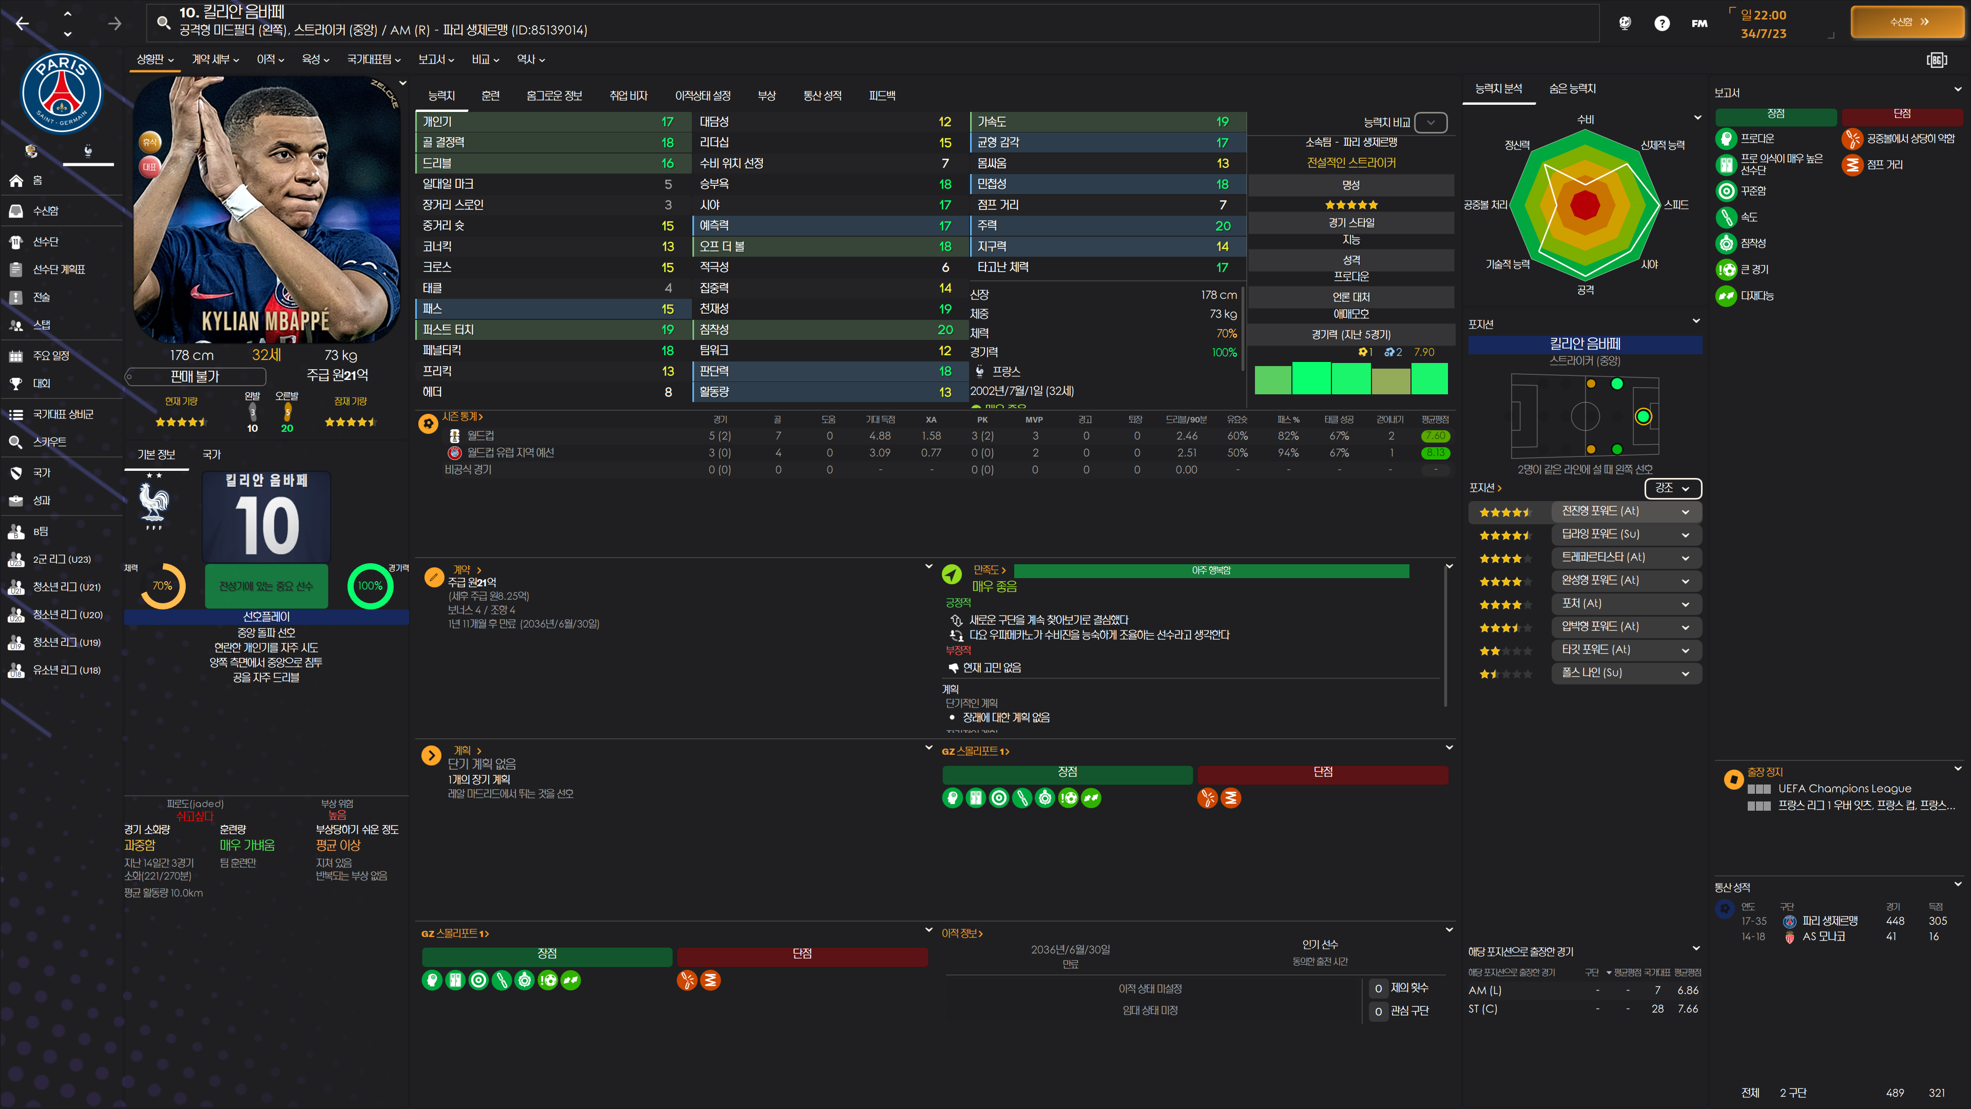
Task: Click the 70% 체력 circular gauge
Action: (162, 586)
